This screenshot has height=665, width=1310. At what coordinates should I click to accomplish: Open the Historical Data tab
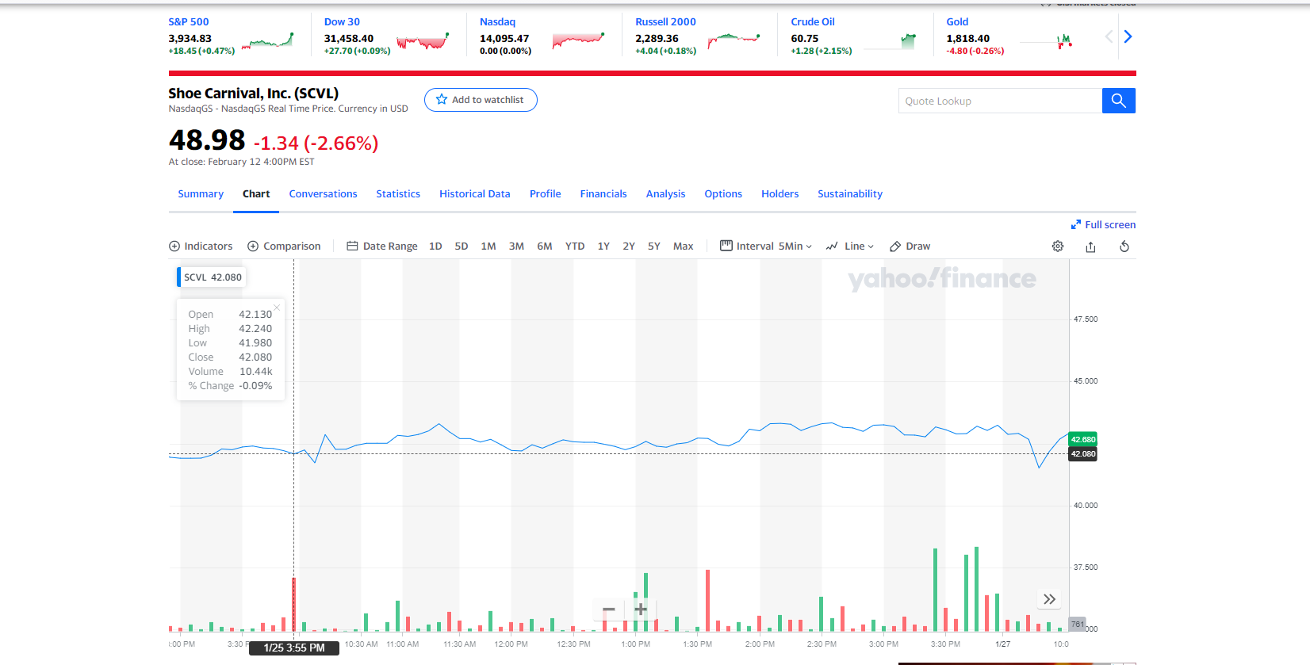click(x=475, y=194)
